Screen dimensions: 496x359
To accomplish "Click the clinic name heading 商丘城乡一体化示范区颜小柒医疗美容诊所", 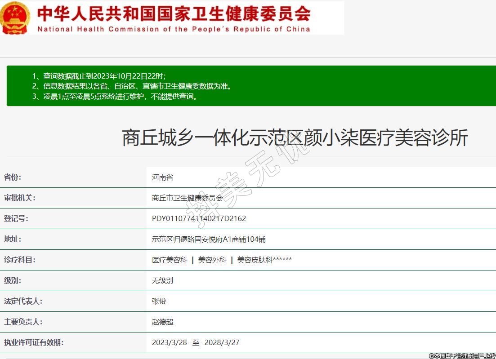I will point(295,137).
